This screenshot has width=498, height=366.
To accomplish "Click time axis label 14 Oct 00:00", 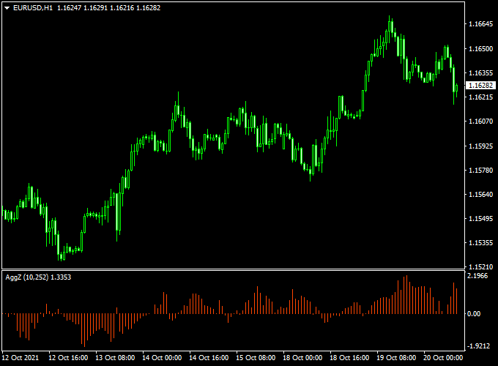I will [x=162, y=358].
